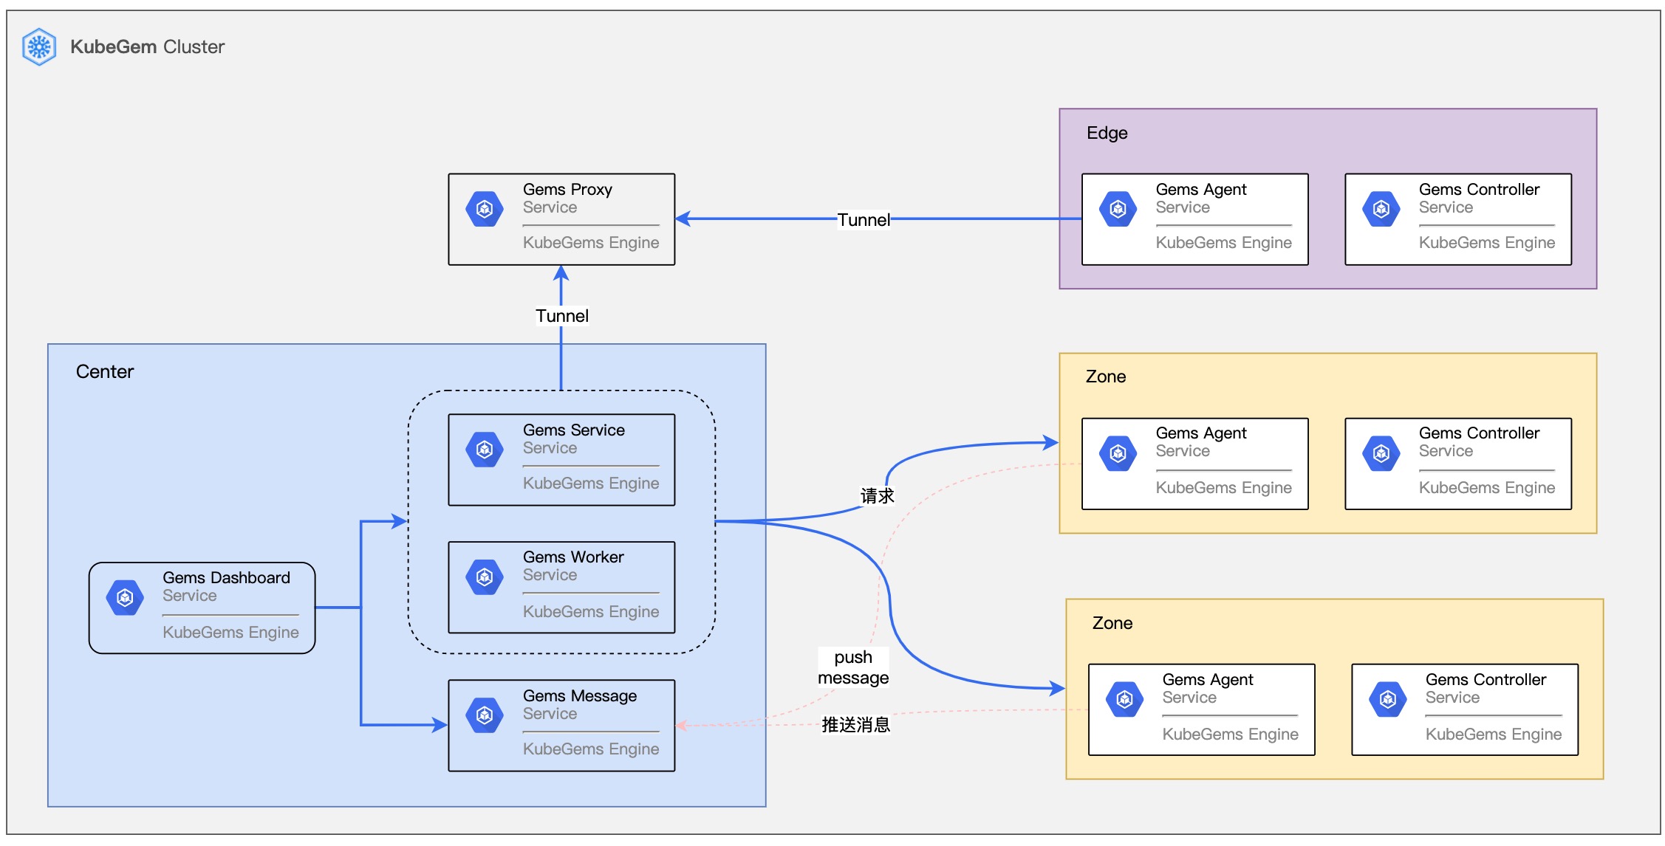
Task: Click the Gems Service hexagon icon
Action: pos(485,450)
